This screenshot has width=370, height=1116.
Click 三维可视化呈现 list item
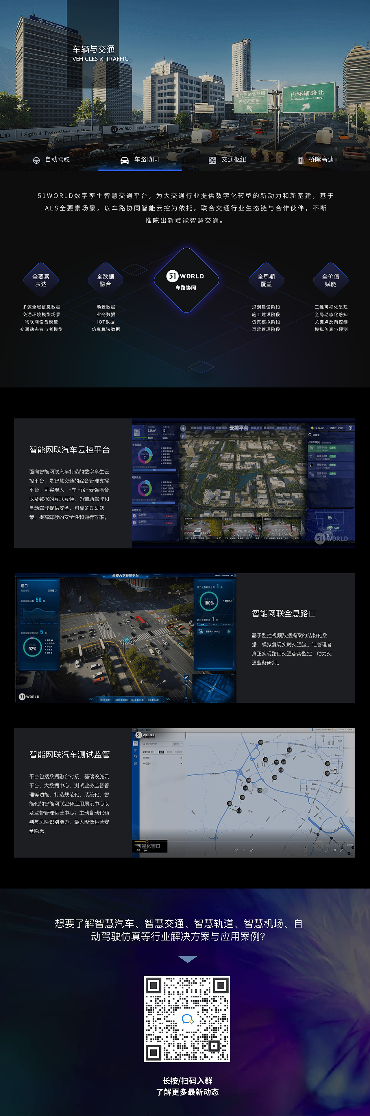pyautogui.click(x=331, y=307)
